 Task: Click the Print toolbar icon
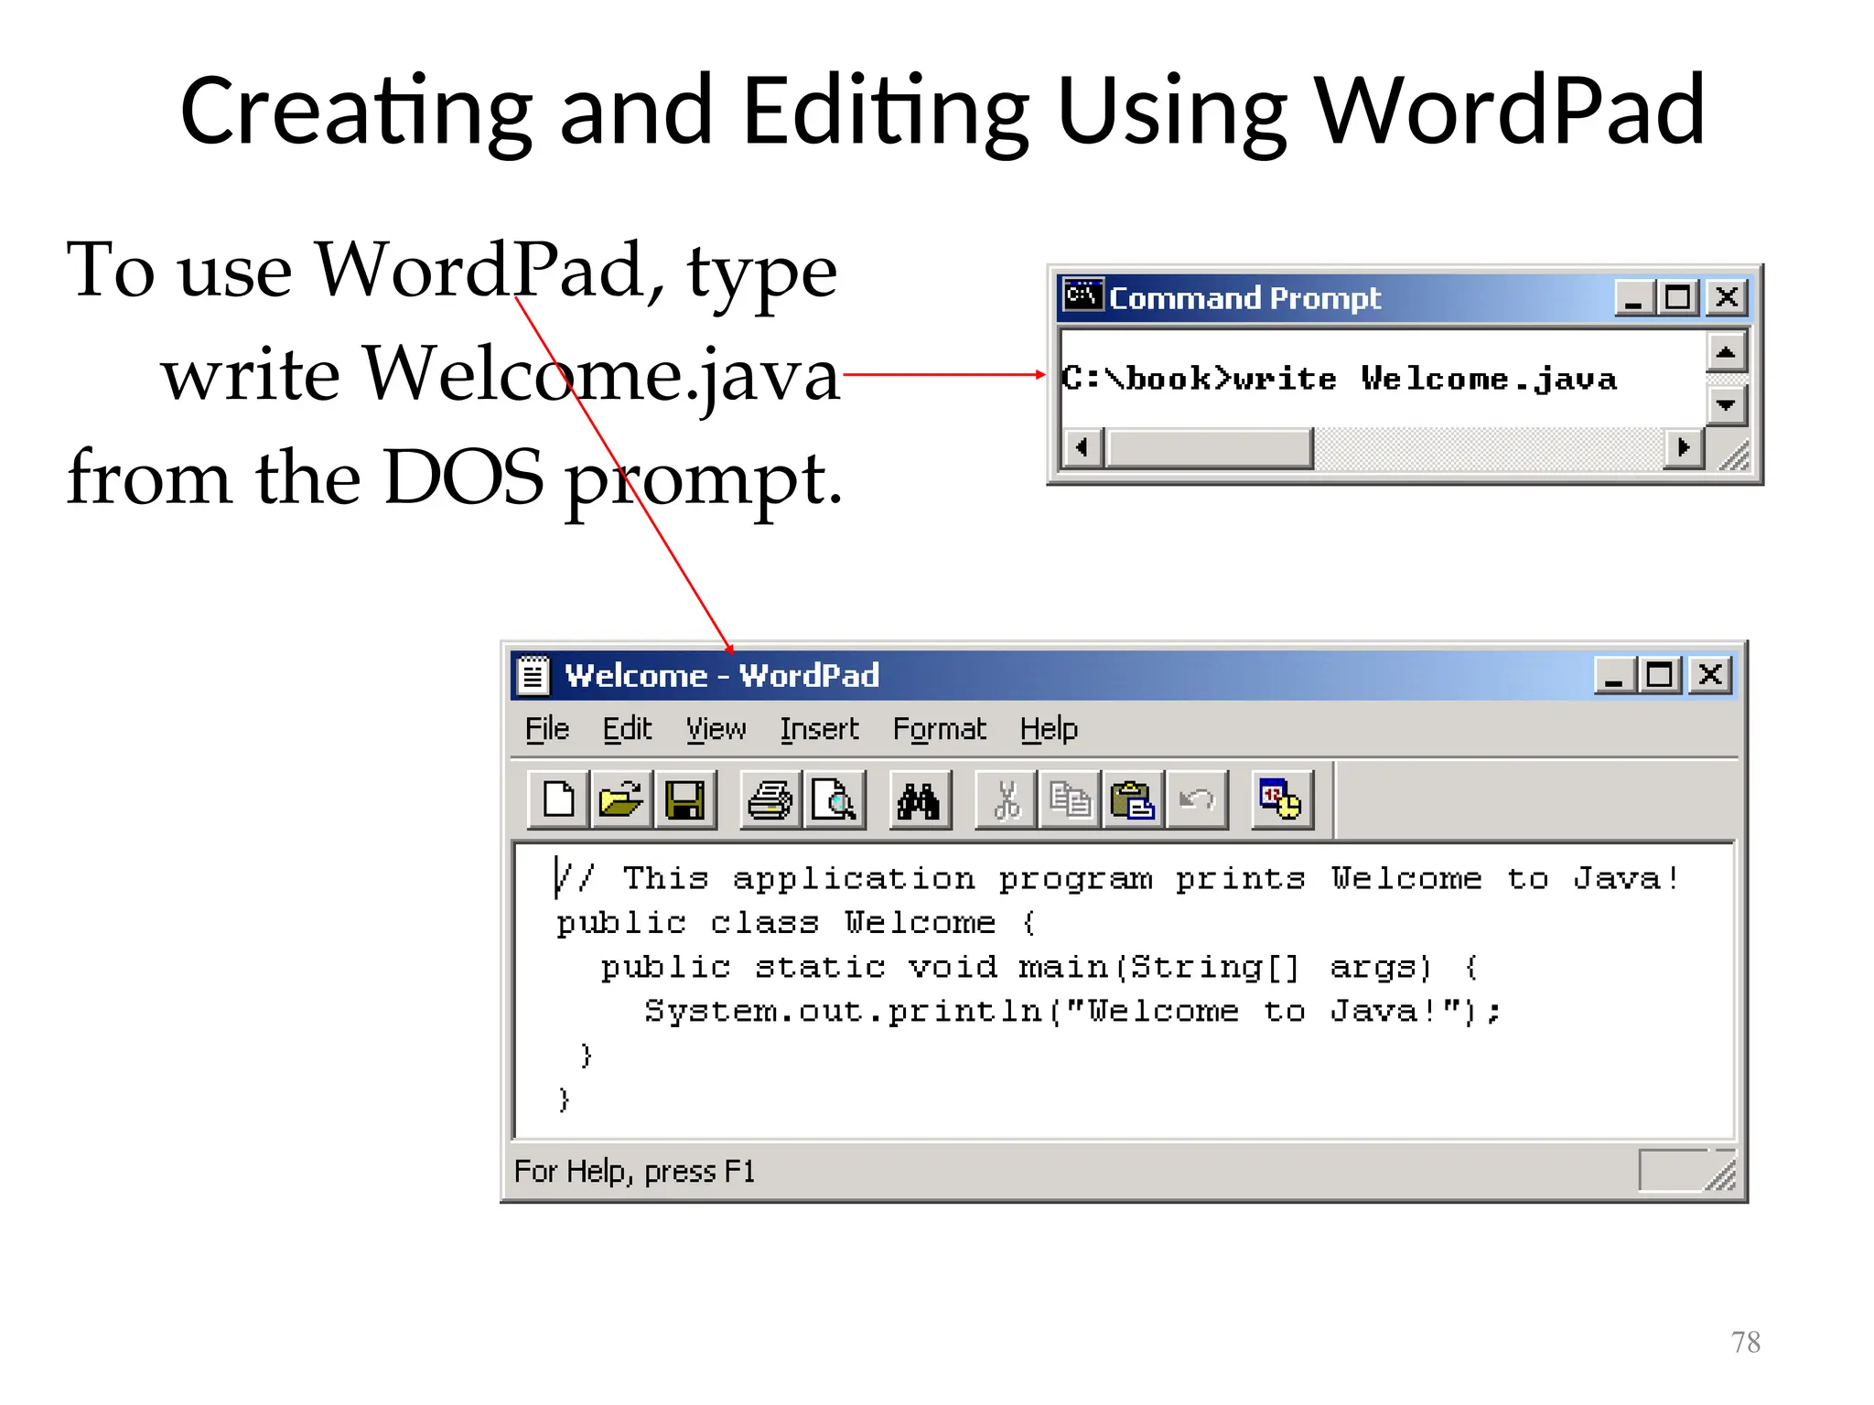(770, 800)
